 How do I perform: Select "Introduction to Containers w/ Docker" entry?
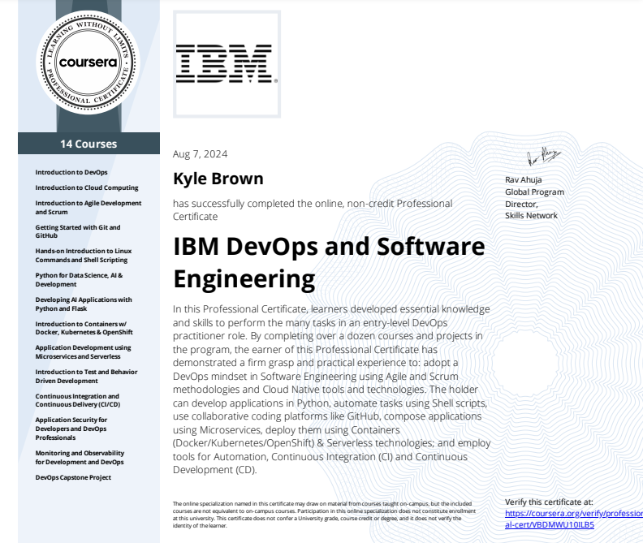(84, 328)
